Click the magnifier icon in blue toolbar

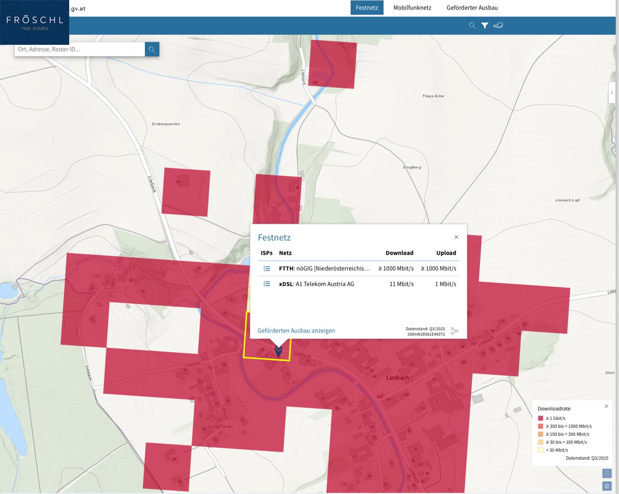click(472, 26)
